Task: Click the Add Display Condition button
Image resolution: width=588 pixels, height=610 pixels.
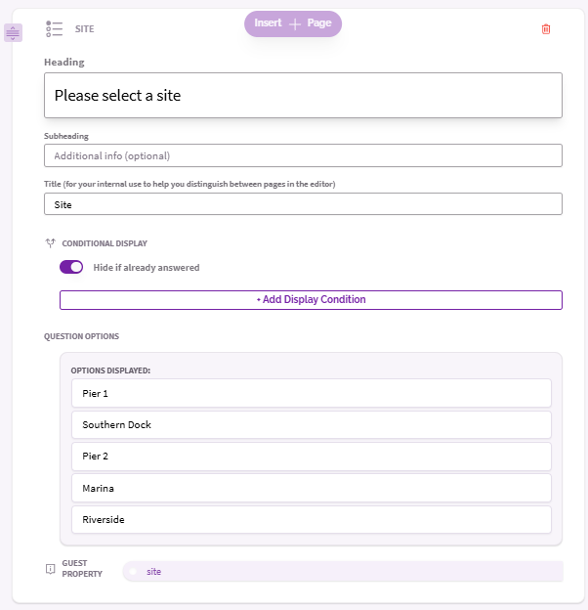Action: [311, 300]
